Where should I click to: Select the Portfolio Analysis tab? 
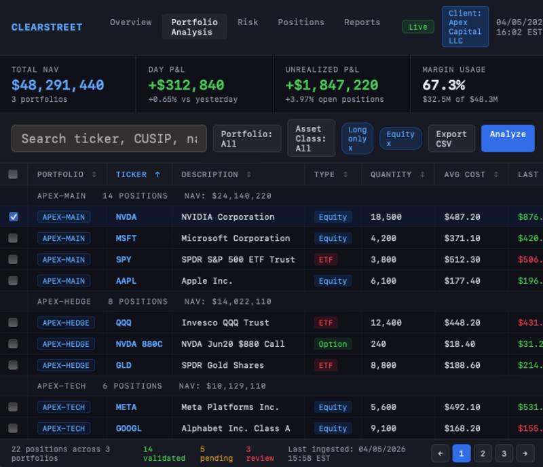(194, 26)
